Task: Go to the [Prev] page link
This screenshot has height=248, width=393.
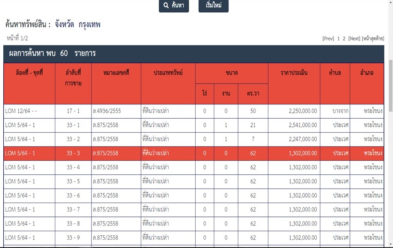Action: coord(328,38)
